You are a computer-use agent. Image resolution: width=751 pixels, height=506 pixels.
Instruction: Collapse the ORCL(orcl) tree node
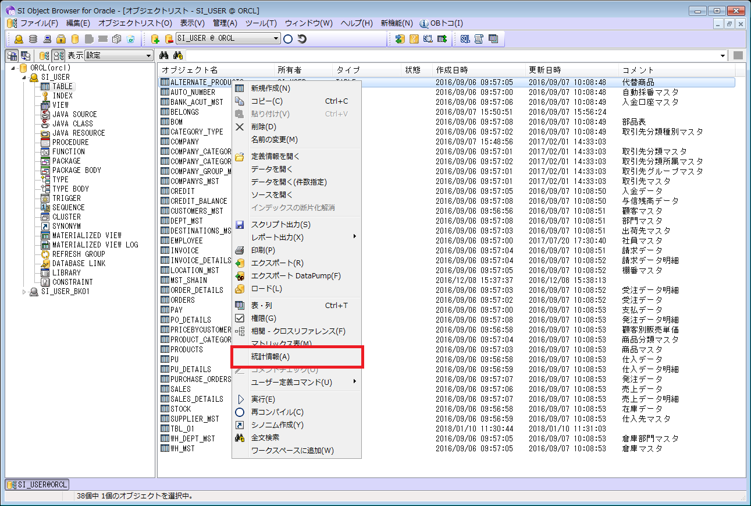coord(14,68)
